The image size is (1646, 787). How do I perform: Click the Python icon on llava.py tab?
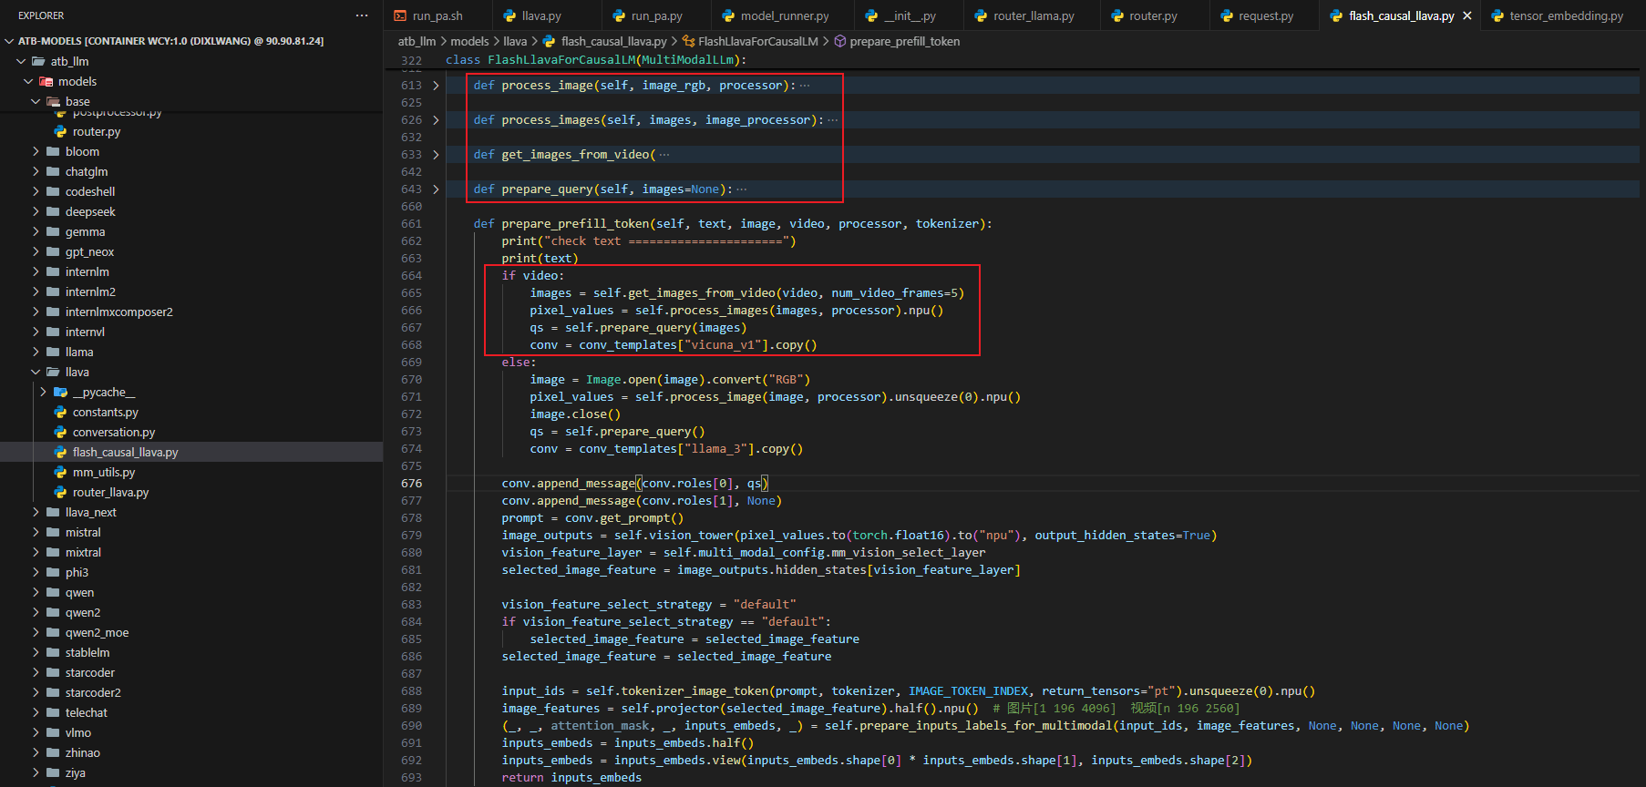click(509, 15)
